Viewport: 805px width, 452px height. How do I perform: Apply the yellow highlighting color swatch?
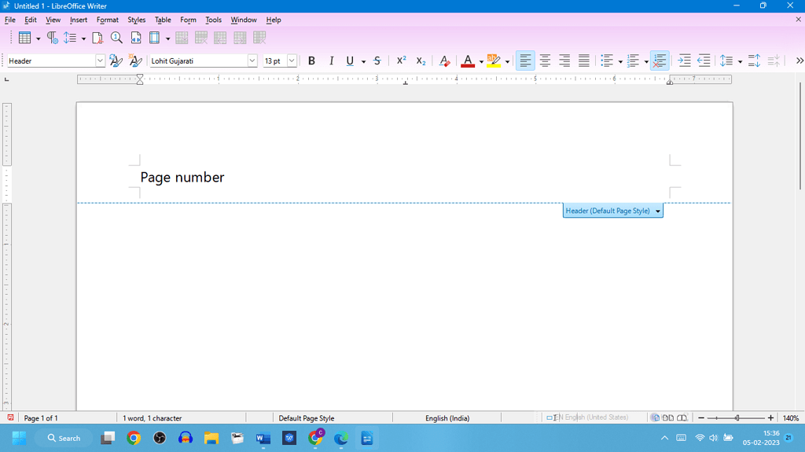click(x=494, y=61)
